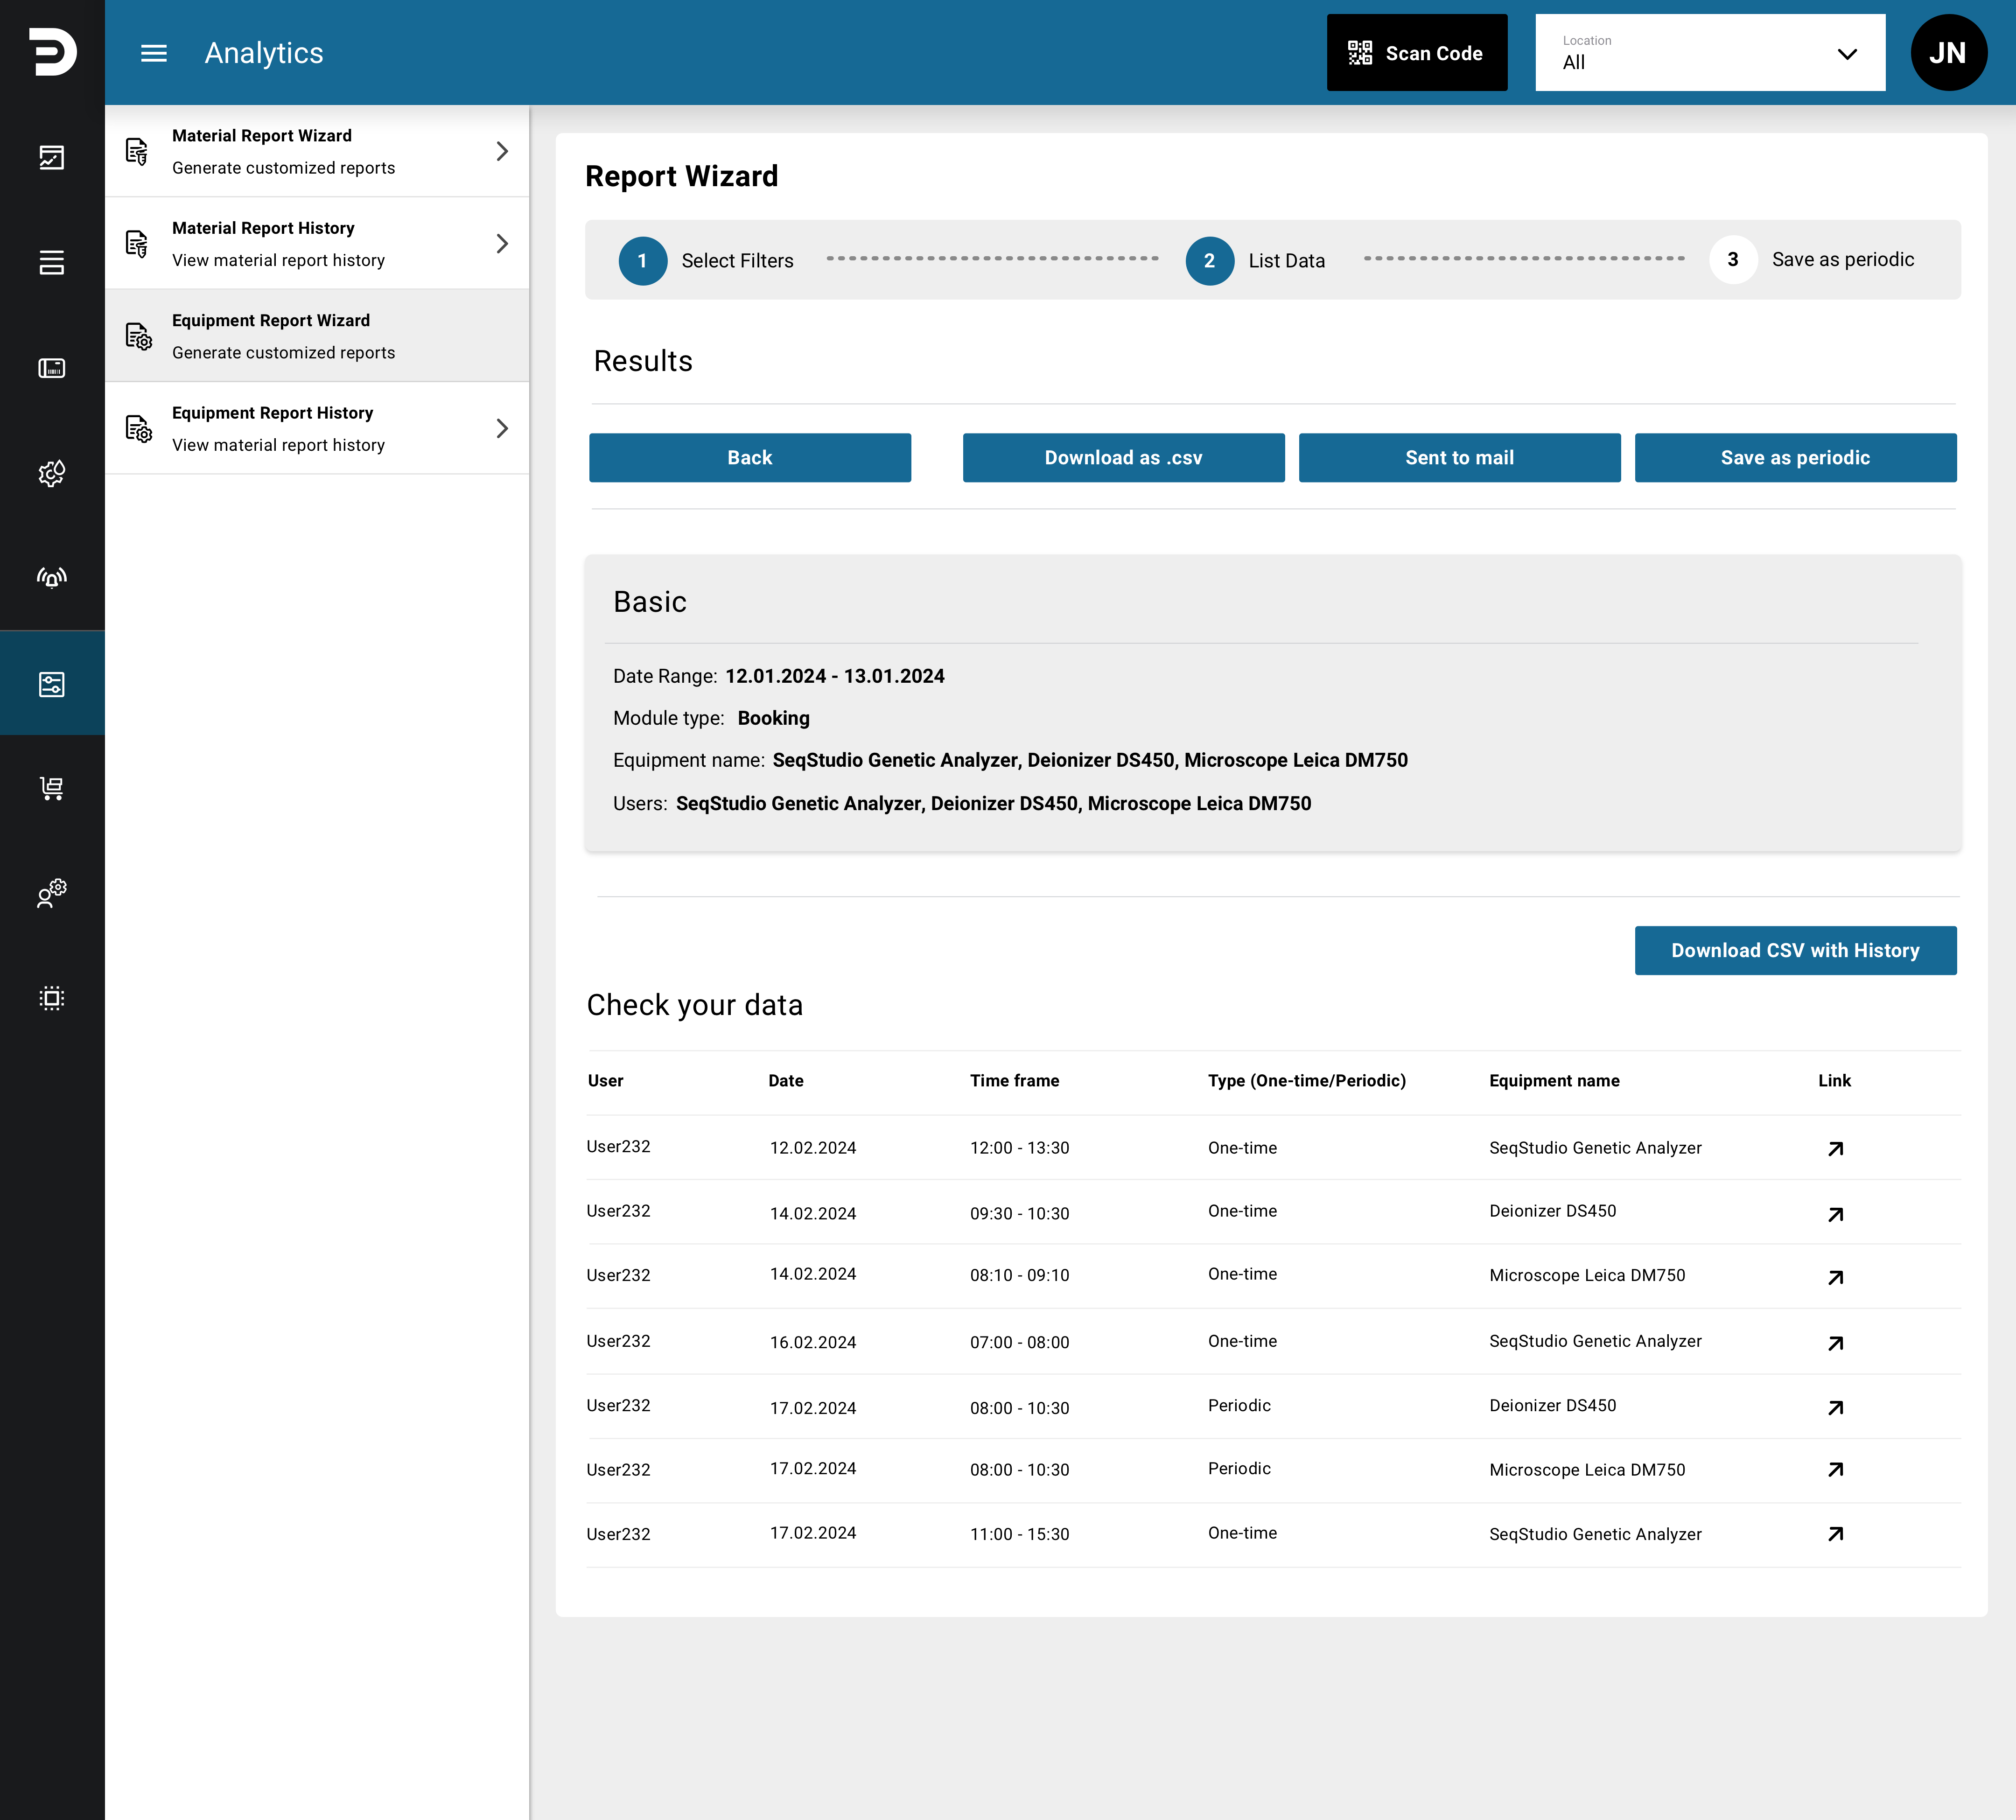The image size is (2016, 1820).
Task: Click the 11:00 - 15:30 time frame cell
Action: pyautogui.click(x=1020, y=1534)
